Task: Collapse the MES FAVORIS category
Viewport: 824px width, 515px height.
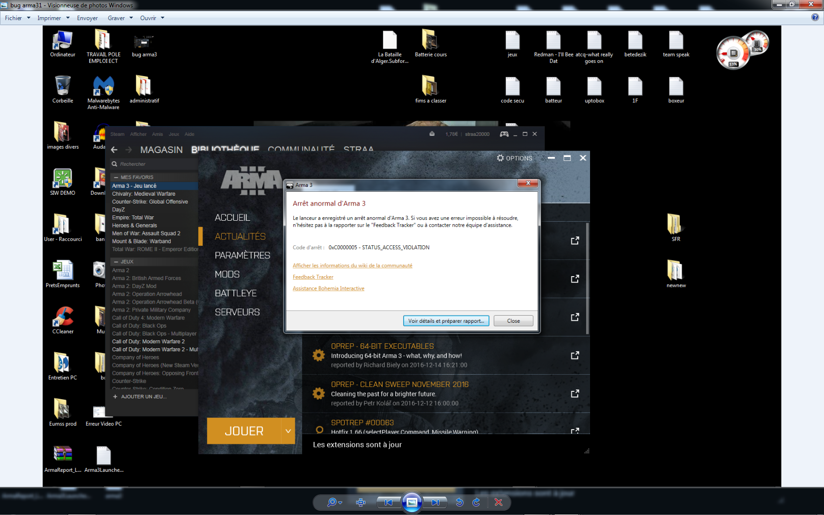Action: click(116, 178)
